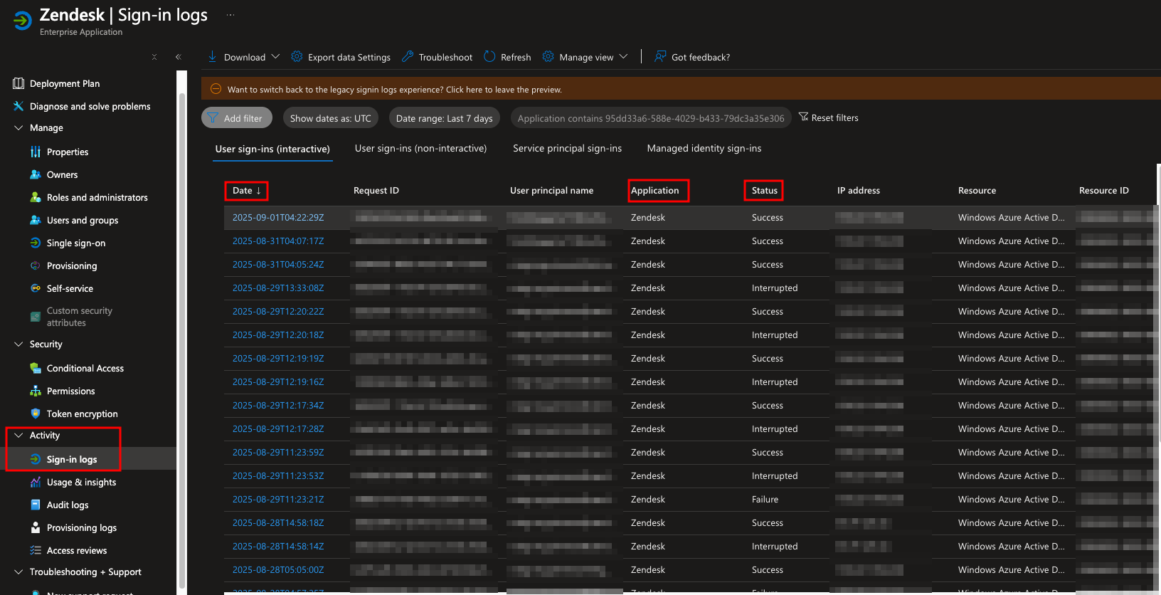Click the Resource ID column header
The image size is (1161, 595).
[x=1103, y=190]
